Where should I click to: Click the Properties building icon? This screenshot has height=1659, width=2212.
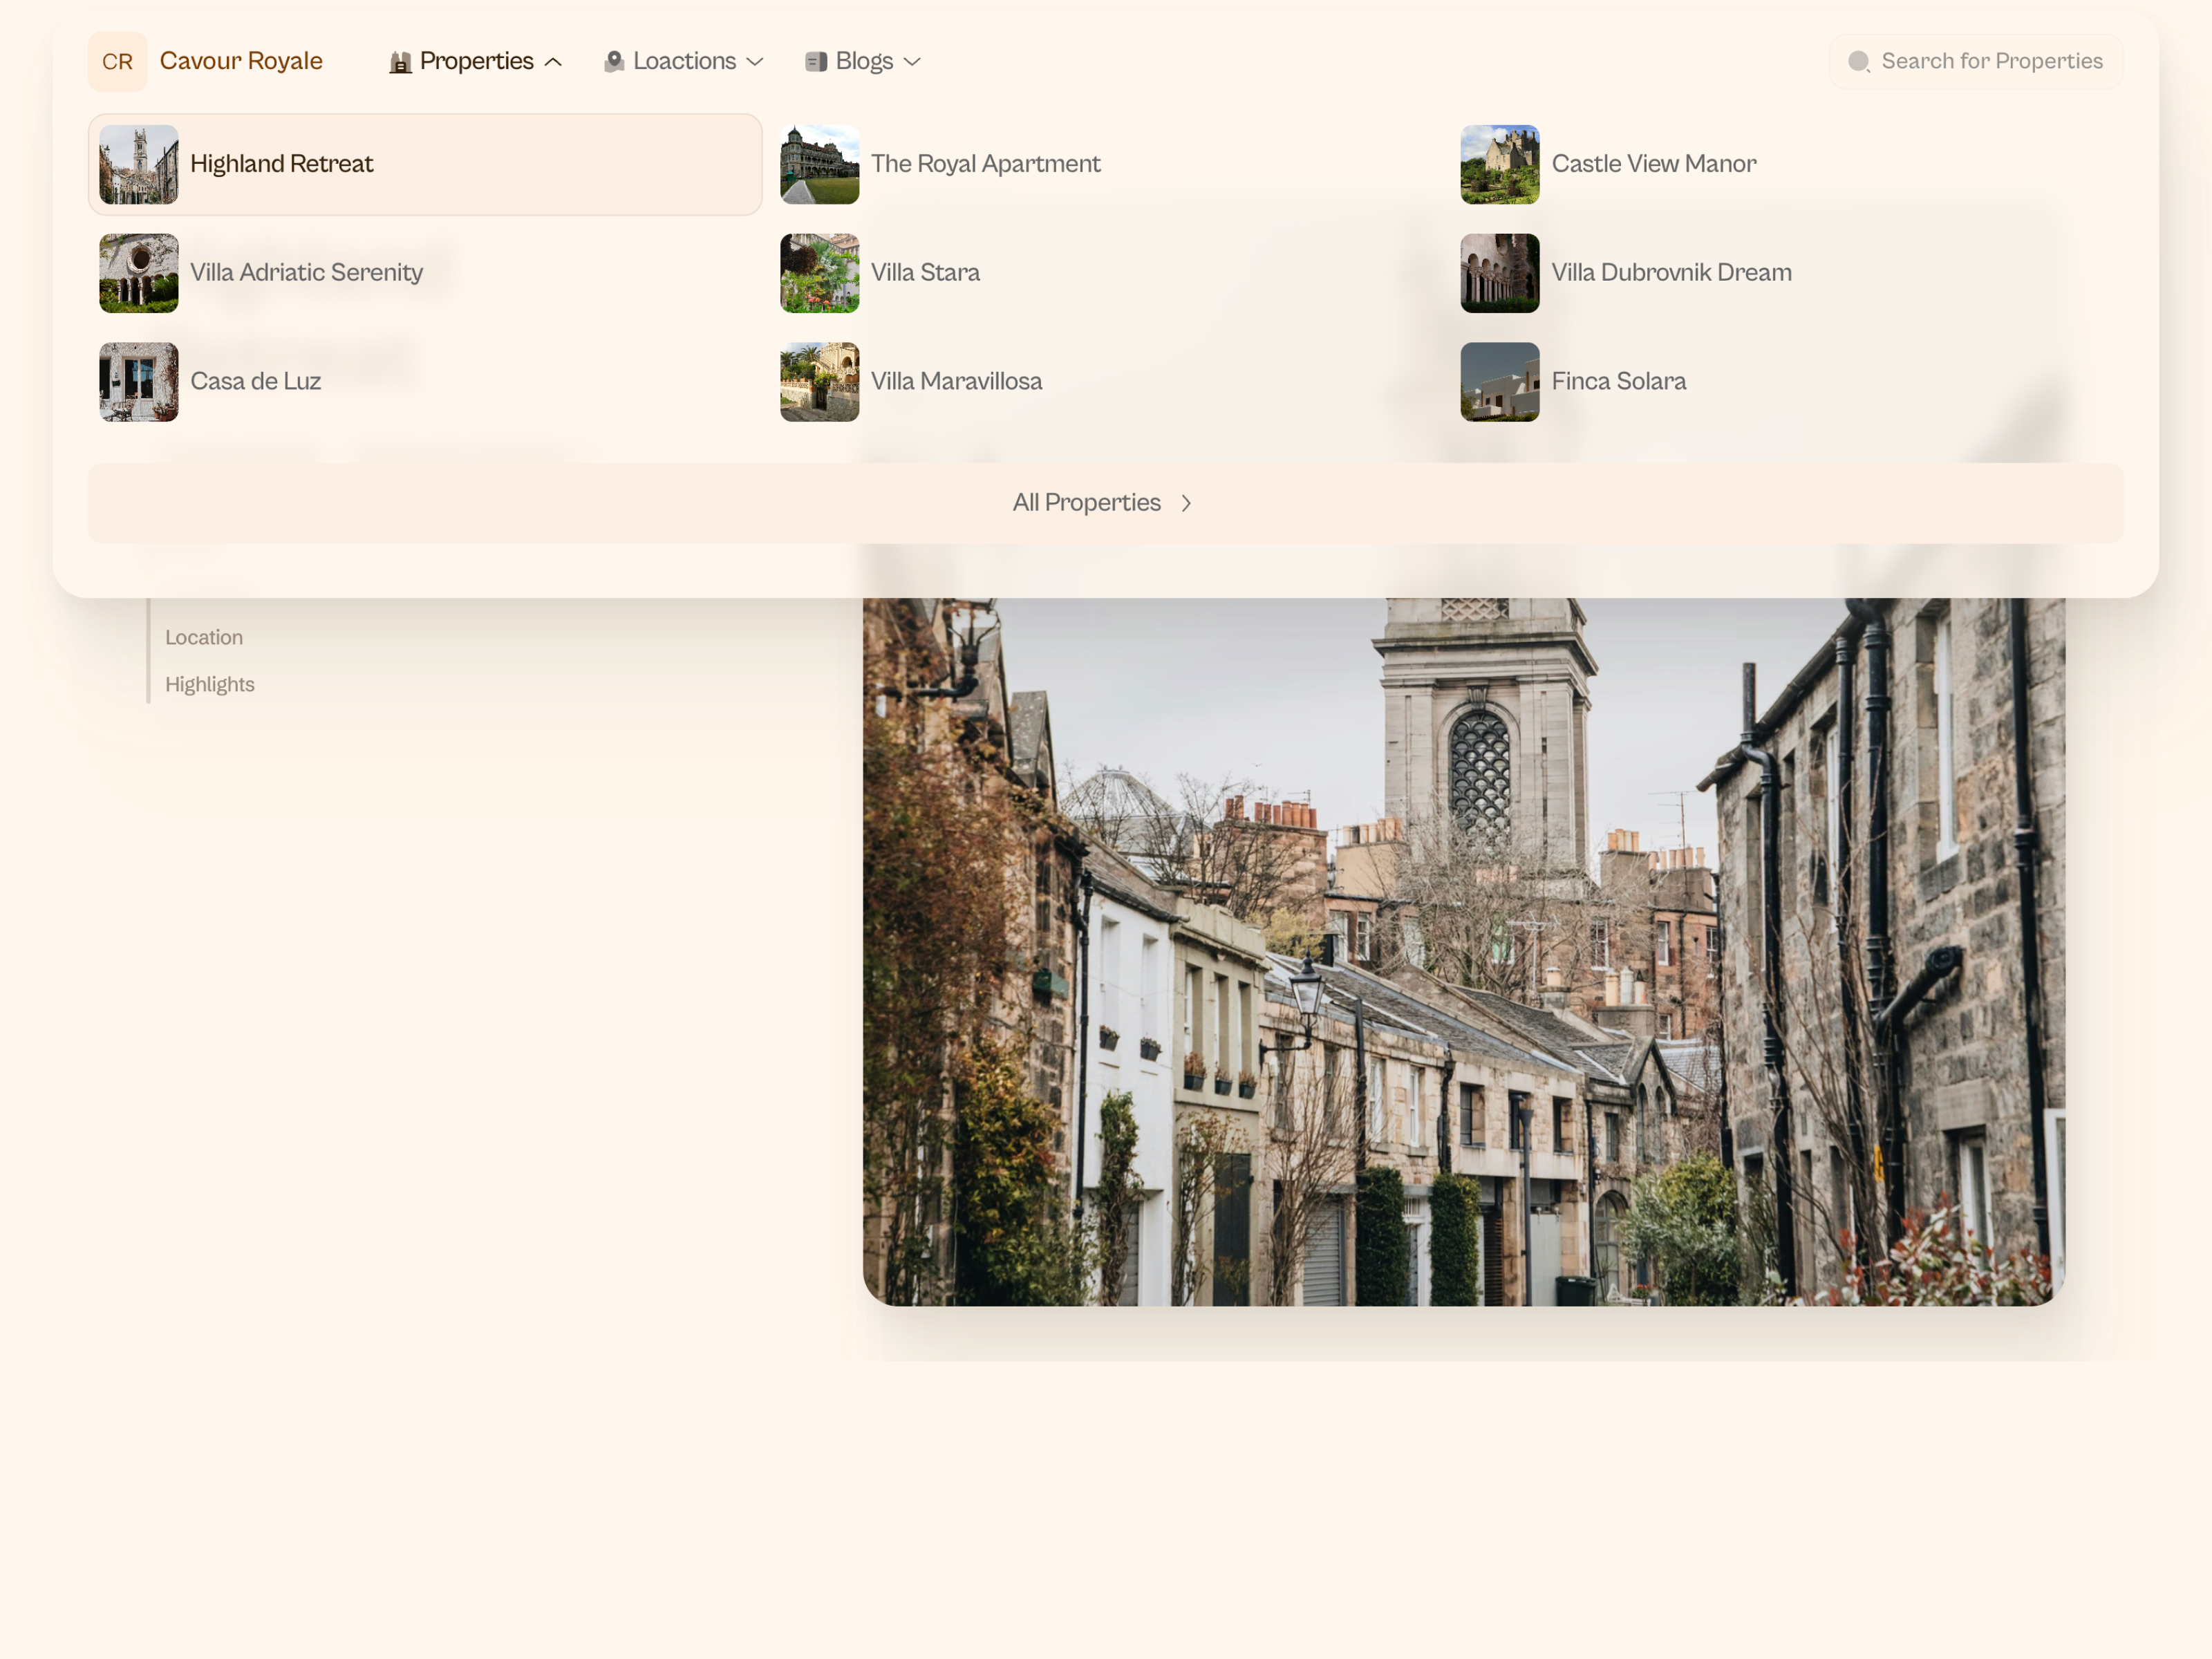click(400, 62)
